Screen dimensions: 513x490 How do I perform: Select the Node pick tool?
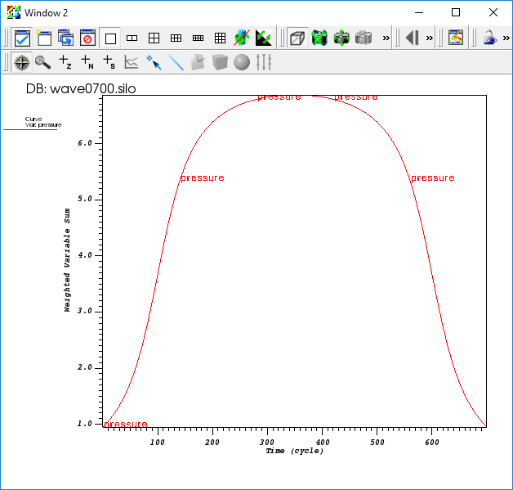[87, 62]
